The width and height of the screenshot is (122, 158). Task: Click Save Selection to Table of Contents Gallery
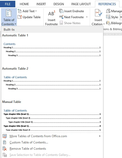pos(52,155)
